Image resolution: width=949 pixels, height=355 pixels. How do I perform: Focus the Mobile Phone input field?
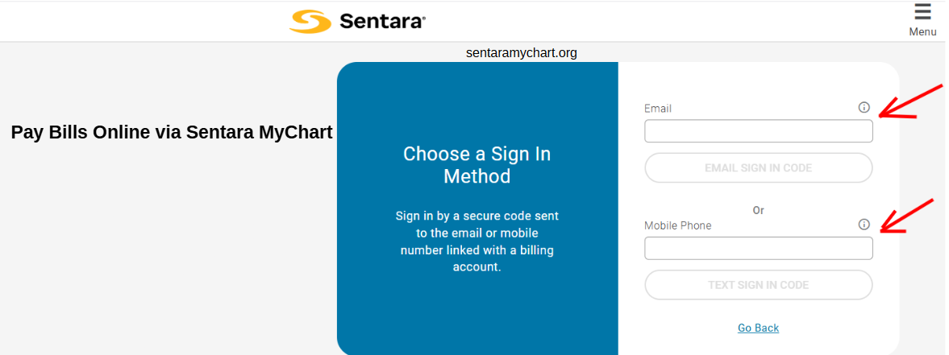pyautogui.click(x=759, y=248)
